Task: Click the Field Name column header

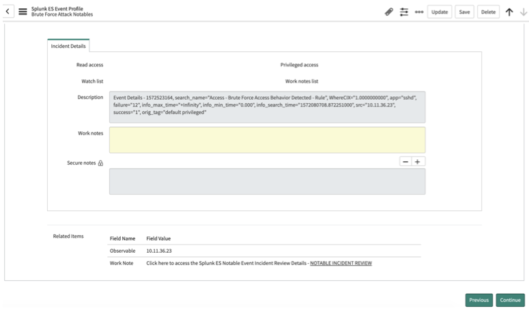Action: 122,238
